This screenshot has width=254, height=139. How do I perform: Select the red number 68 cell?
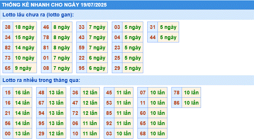(143, 134)
